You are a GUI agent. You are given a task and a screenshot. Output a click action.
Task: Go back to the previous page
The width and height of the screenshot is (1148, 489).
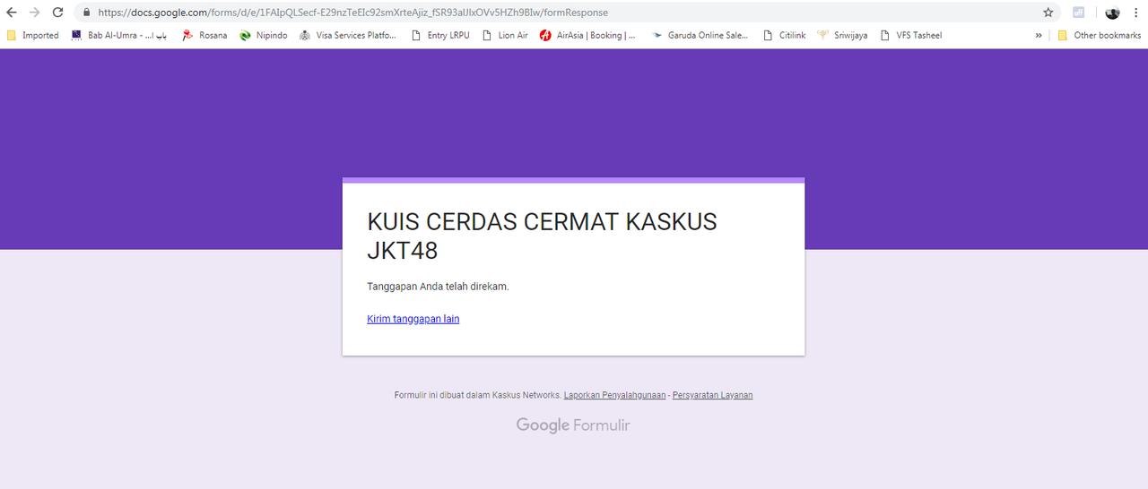[12, 13]
